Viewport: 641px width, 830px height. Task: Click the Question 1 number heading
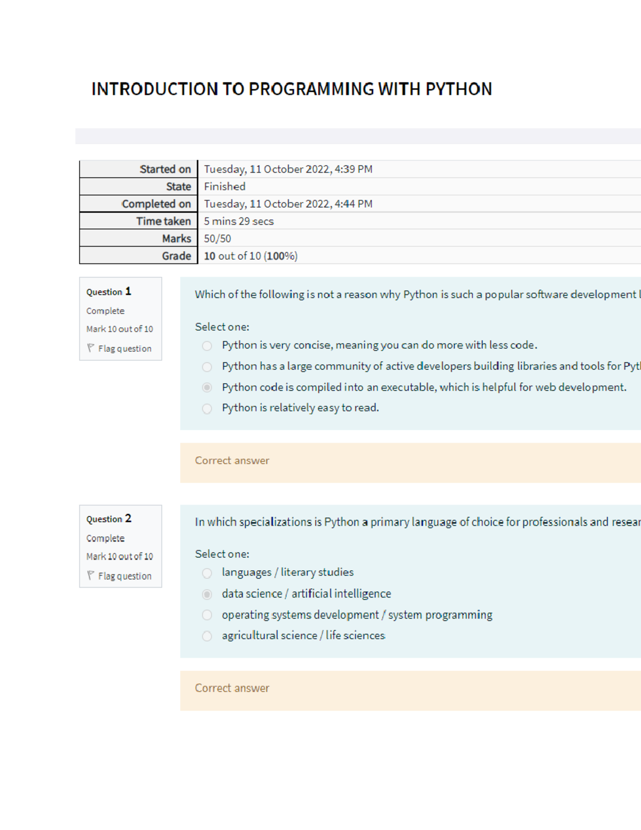[108, 291]
